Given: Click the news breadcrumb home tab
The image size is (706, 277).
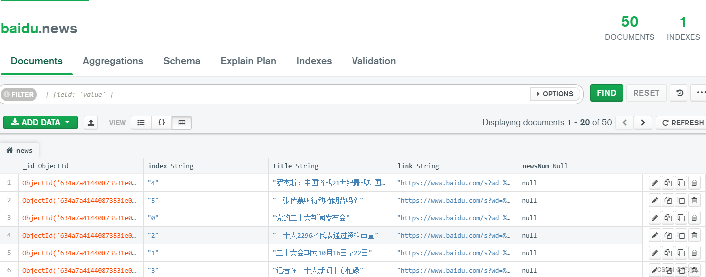Looking at the screenshot, I should pyautogui.click(x=20, y=150).
